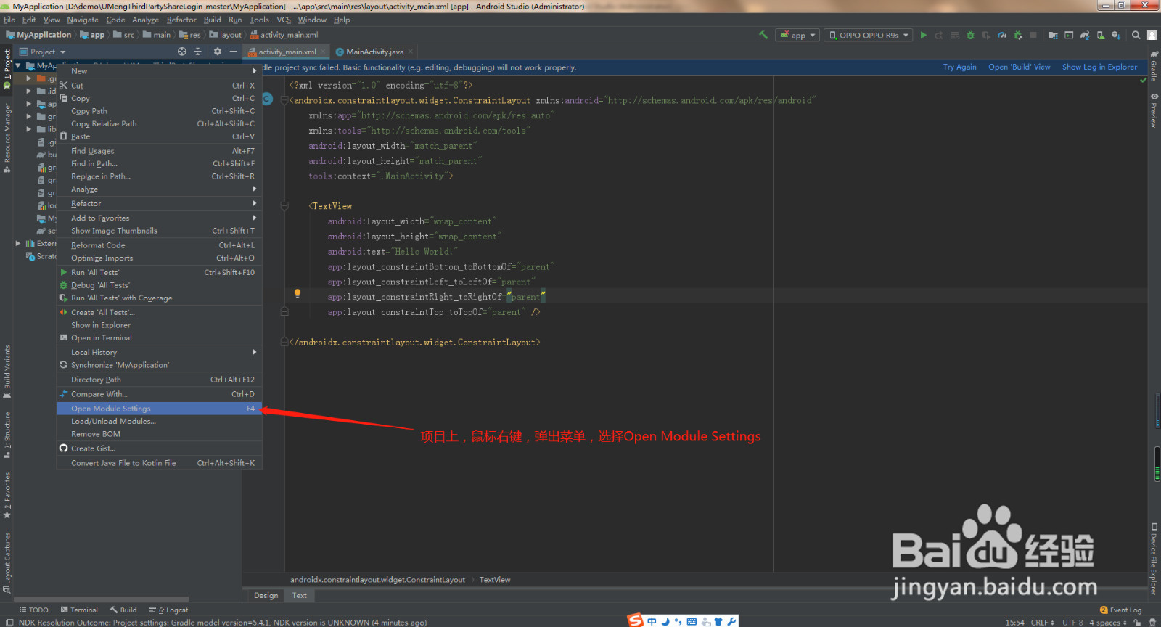Toggle the Device File Explorer side tab
The height and width of the screenshot is (627, 1161).
tap(1154, 559)
